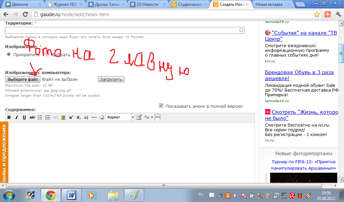Click the vertical scrollbar thumb
This screenshot has height=202, width=344.
tap(341, 54)
